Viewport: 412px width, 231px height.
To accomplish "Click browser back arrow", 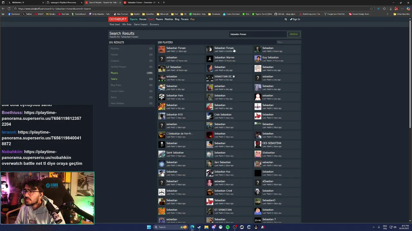I will pyautogui.click(x=3, y=9).
